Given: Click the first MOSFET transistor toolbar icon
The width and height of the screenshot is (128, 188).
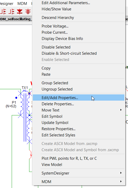Looking at the screenshot, I should pyautogui.click(x=3, y=12).
